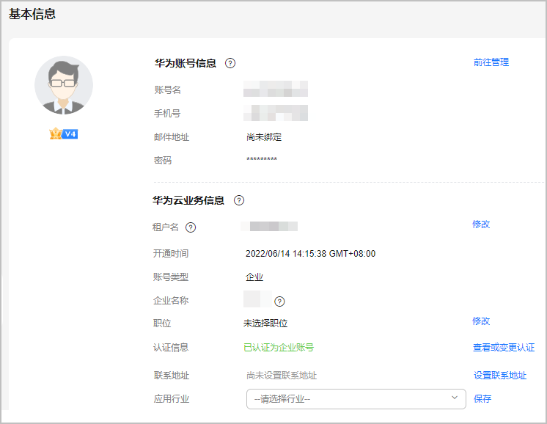Click the blue V4 level badge
Image resolution: width=547 pixels, height=424 pixels.
70,134
